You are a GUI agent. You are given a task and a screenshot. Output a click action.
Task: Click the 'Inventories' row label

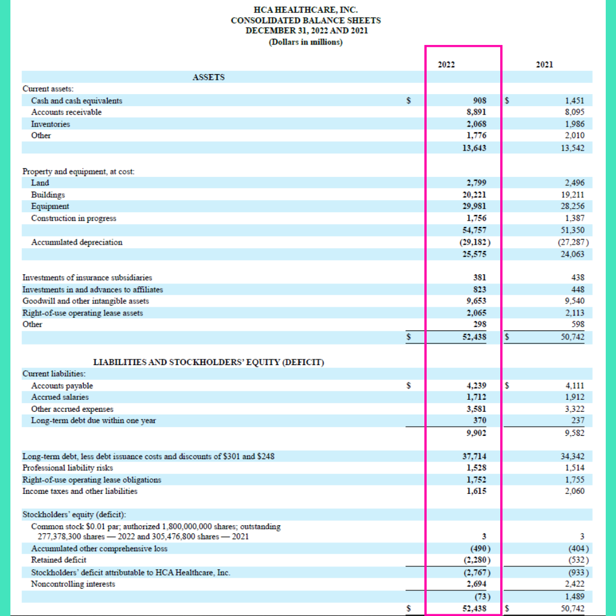[51, 124]
